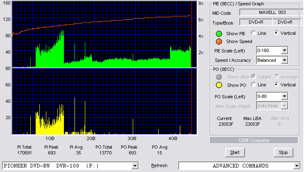Select Vertical mode for PIE graph
304x172 pixels.
[277, 33]
